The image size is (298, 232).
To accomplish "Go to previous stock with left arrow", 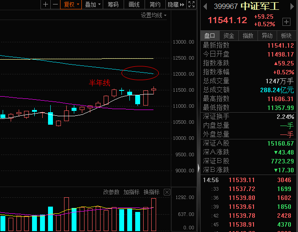I will [205, 7].
